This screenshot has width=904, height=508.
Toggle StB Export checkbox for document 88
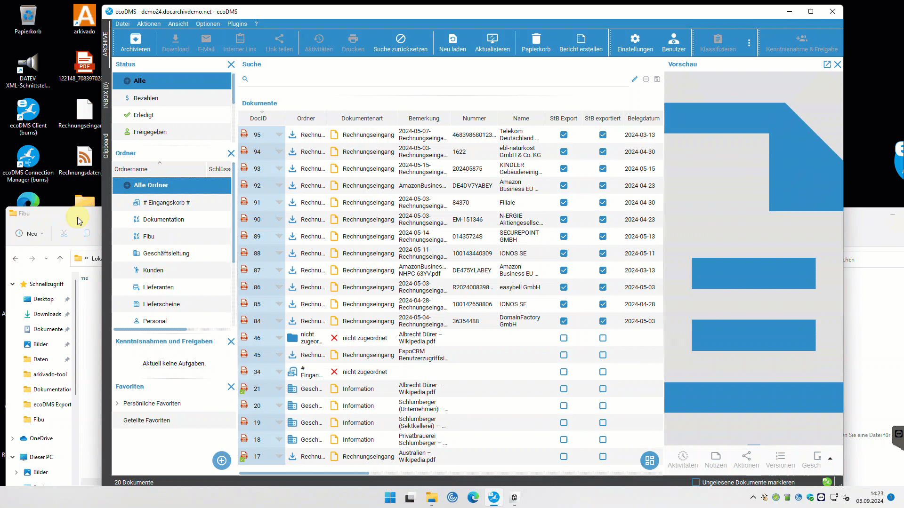coord(564,254)
